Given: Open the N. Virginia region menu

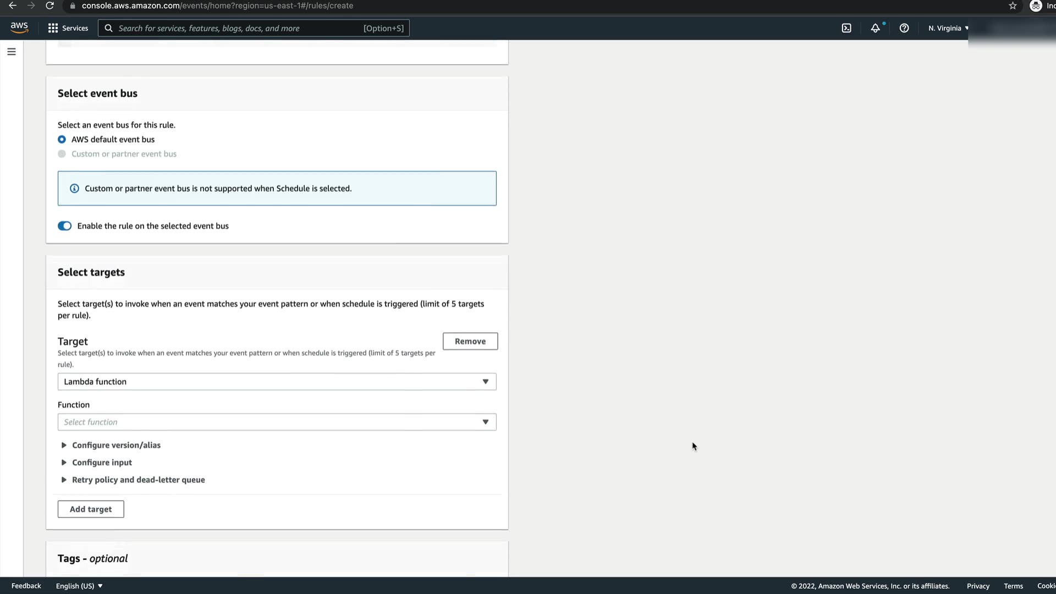Looking at the screenshot, I should (948, 28).
